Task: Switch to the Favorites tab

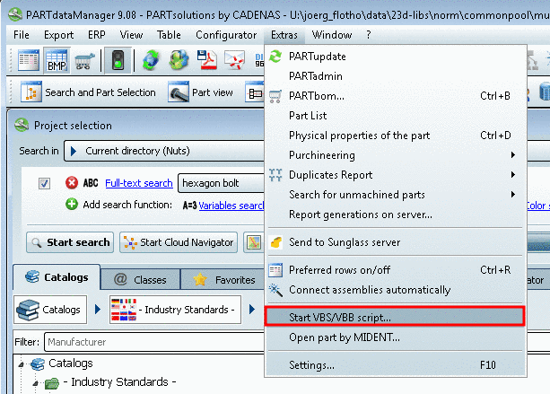Action: pos(223,280)
